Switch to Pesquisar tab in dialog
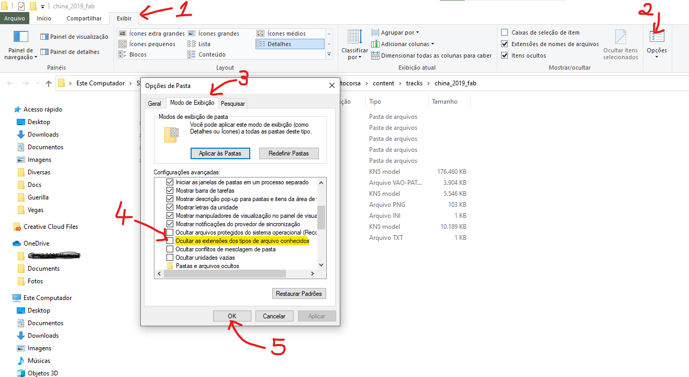 [x=233, y=104]
